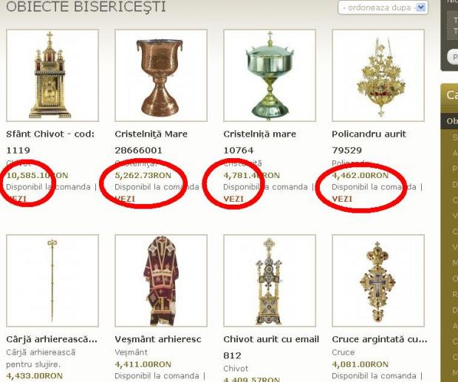Click the Policandru aurit chandelier image
This screenshot has height=382, width=458.
point(378,75)
